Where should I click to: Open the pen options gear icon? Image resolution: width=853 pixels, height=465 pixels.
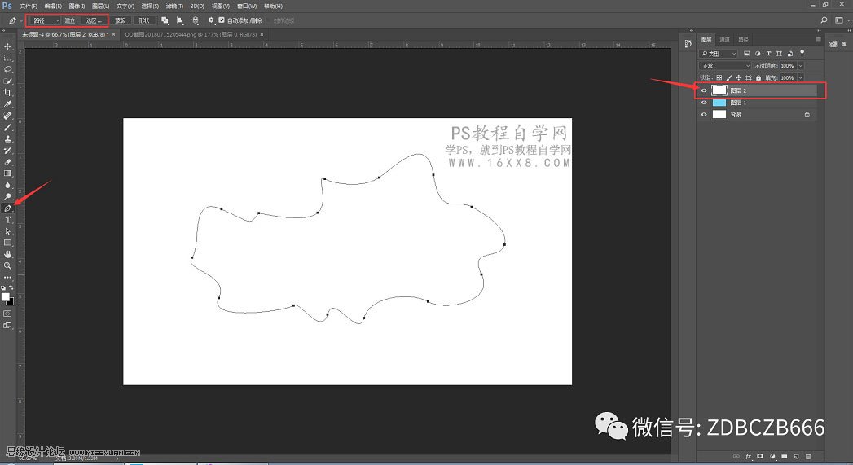tap(211, 20)
